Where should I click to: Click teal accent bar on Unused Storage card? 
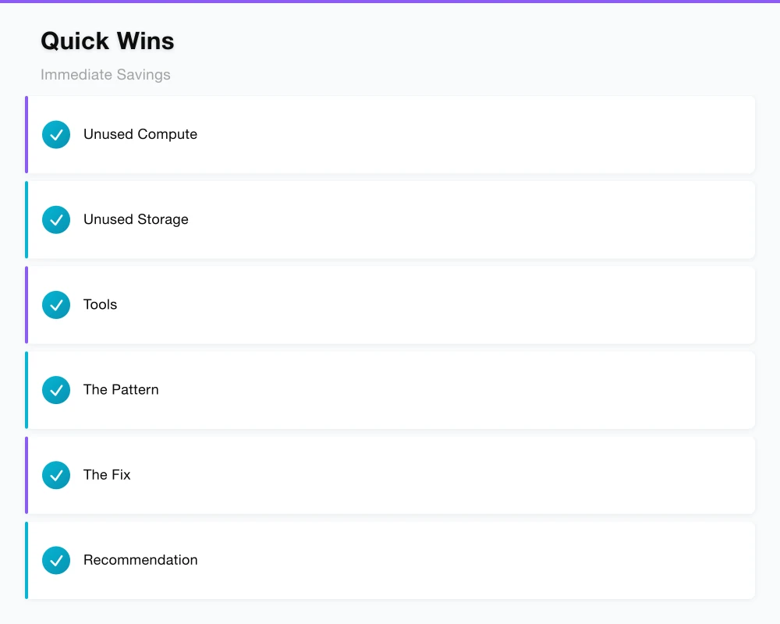(x=27, y=220)
